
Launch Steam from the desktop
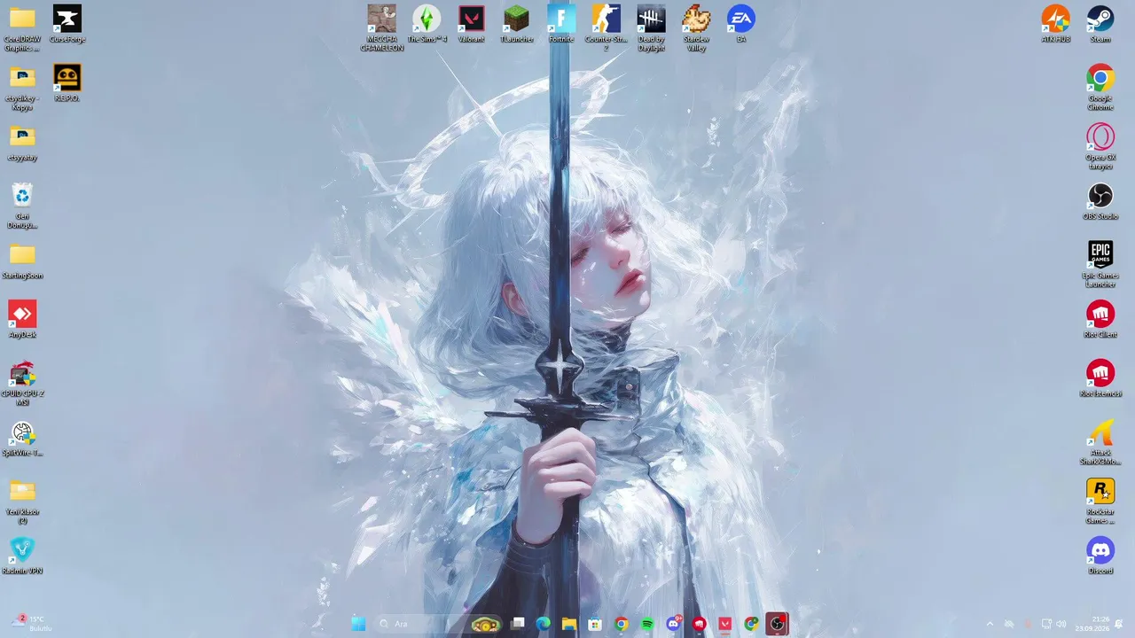1100,24
